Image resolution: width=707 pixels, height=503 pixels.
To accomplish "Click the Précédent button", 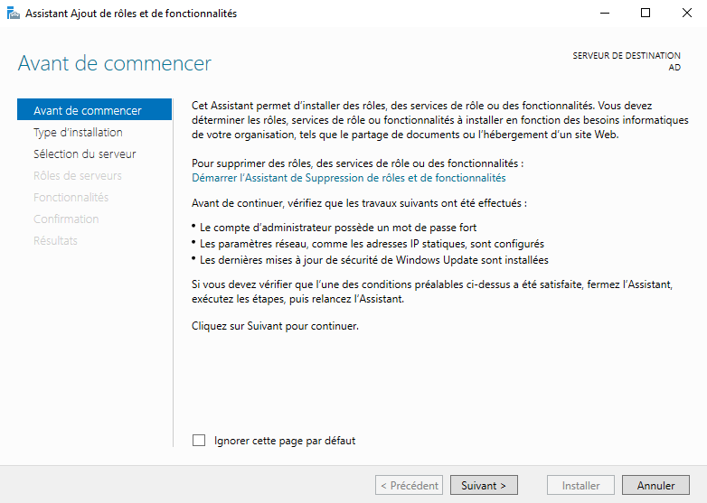I will [409, 486].
